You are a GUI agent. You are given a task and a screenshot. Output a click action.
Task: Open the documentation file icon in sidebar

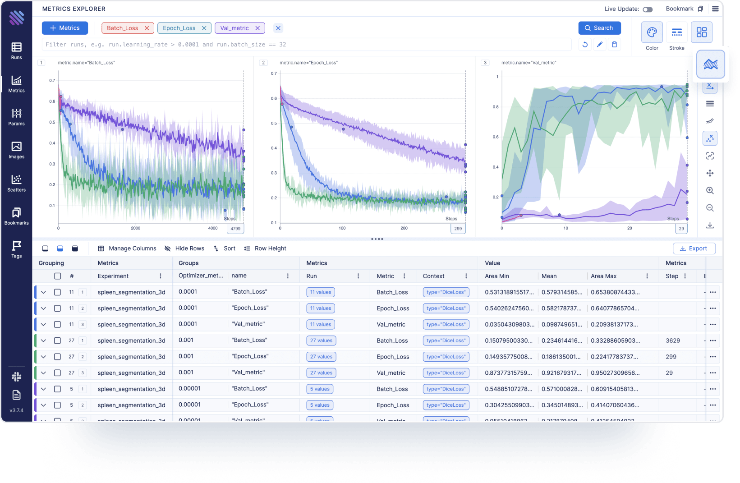[x=17, y=395]
